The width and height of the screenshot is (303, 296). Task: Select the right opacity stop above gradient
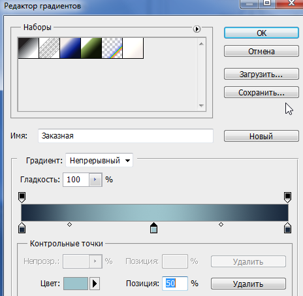coord(287,197)
